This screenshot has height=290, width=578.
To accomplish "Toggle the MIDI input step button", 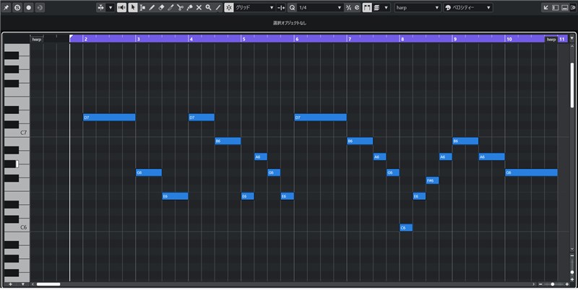I will point(40,7).
